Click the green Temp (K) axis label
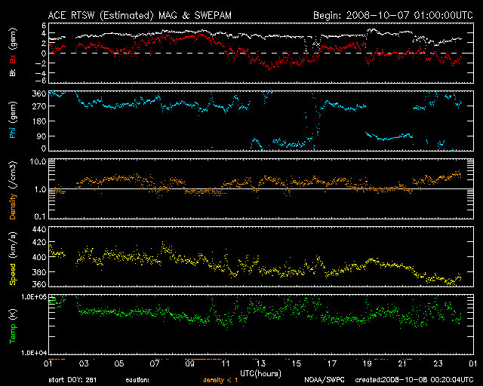This screenshot has width=483, height=386. click(x=13, y=323)
